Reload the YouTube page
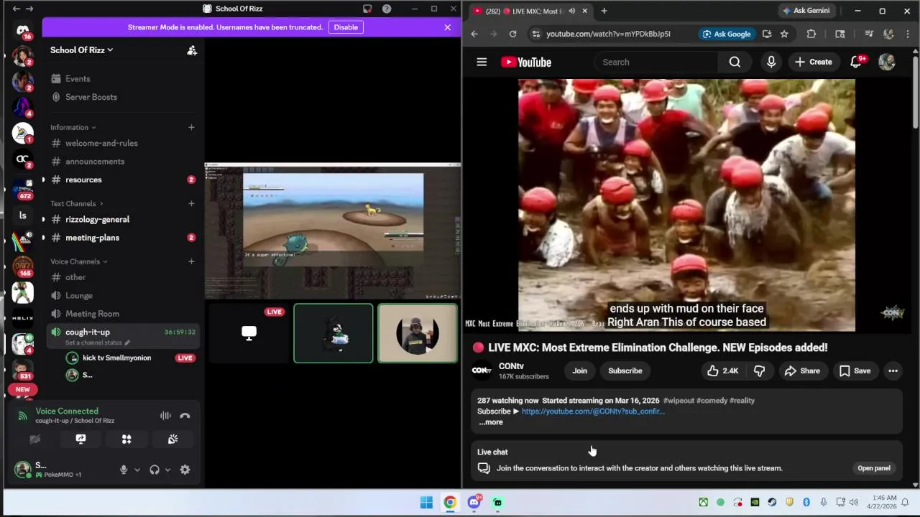 pos(512,34)
